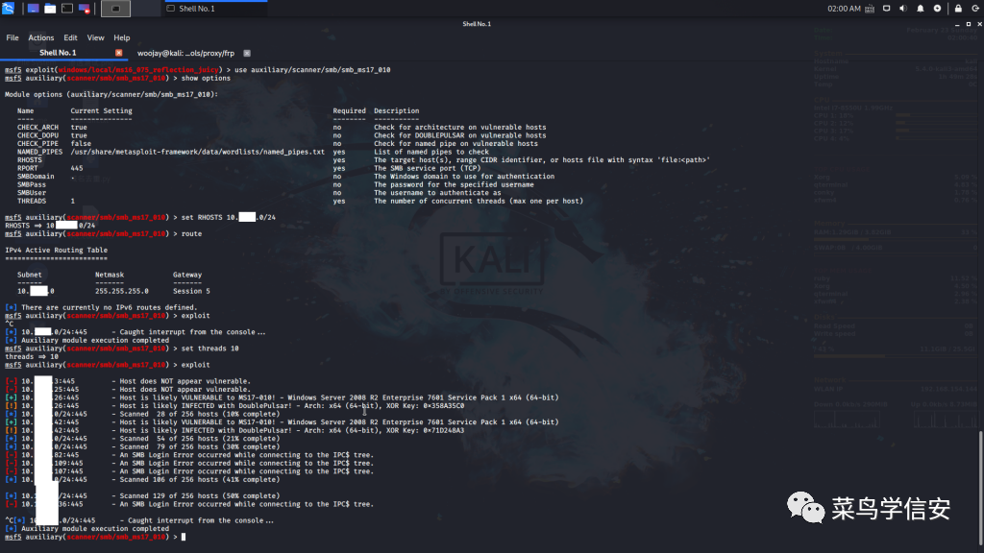984x553 pixels.
Task: Click 'use auxiliary/scanner/smb/smb_ms17_010' command text
Action: (x=312, y=69)
